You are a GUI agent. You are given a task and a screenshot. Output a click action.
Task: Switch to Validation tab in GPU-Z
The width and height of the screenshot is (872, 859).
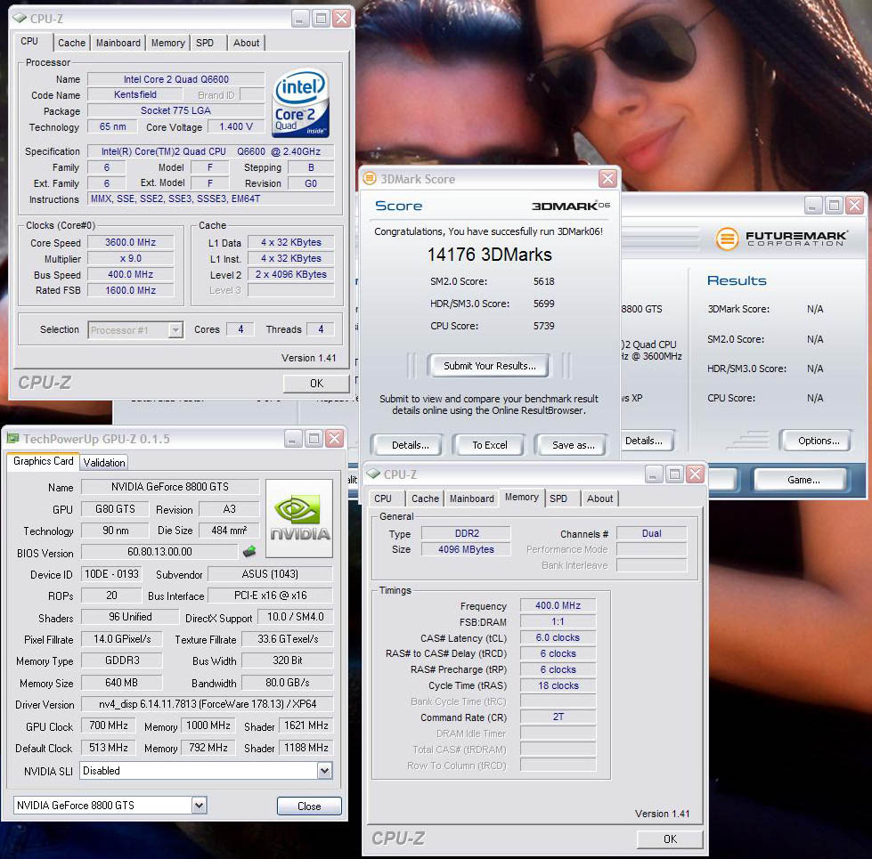(x=104, y=462)
